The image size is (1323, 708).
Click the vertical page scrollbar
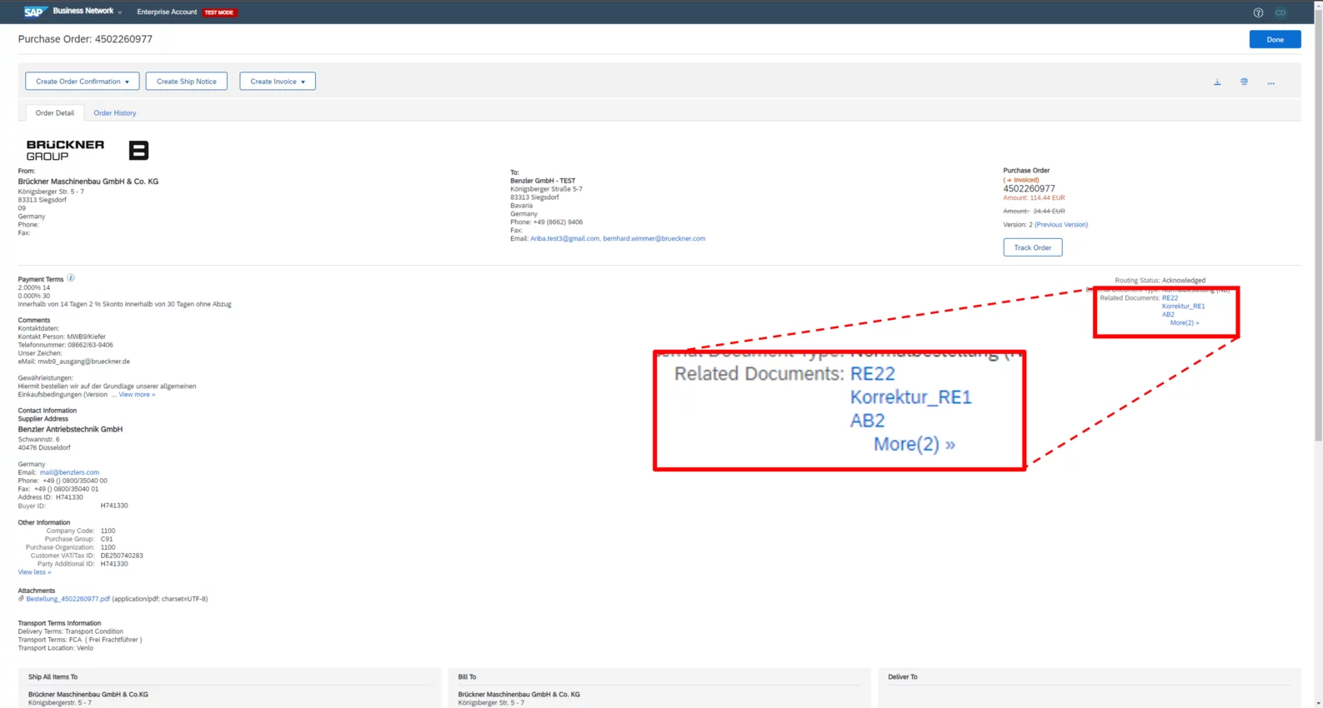(1318, 225)
